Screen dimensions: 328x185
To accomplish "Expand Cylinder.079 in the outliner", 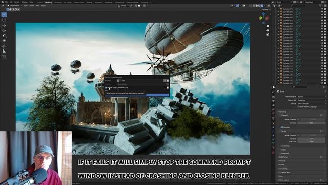I will [x=278, y=9].
